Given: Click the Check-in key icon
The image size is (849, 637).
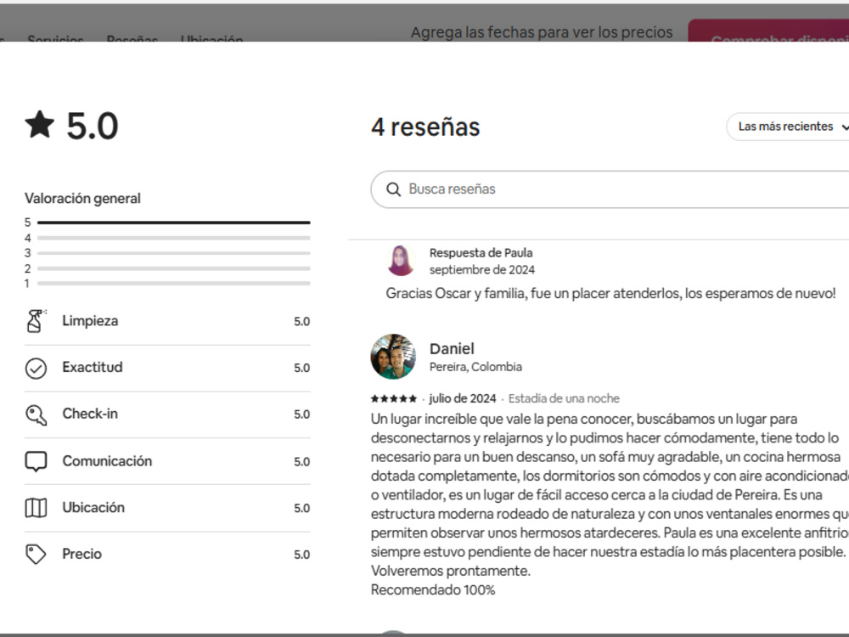Looking at the screenshot, I should 36,415.
